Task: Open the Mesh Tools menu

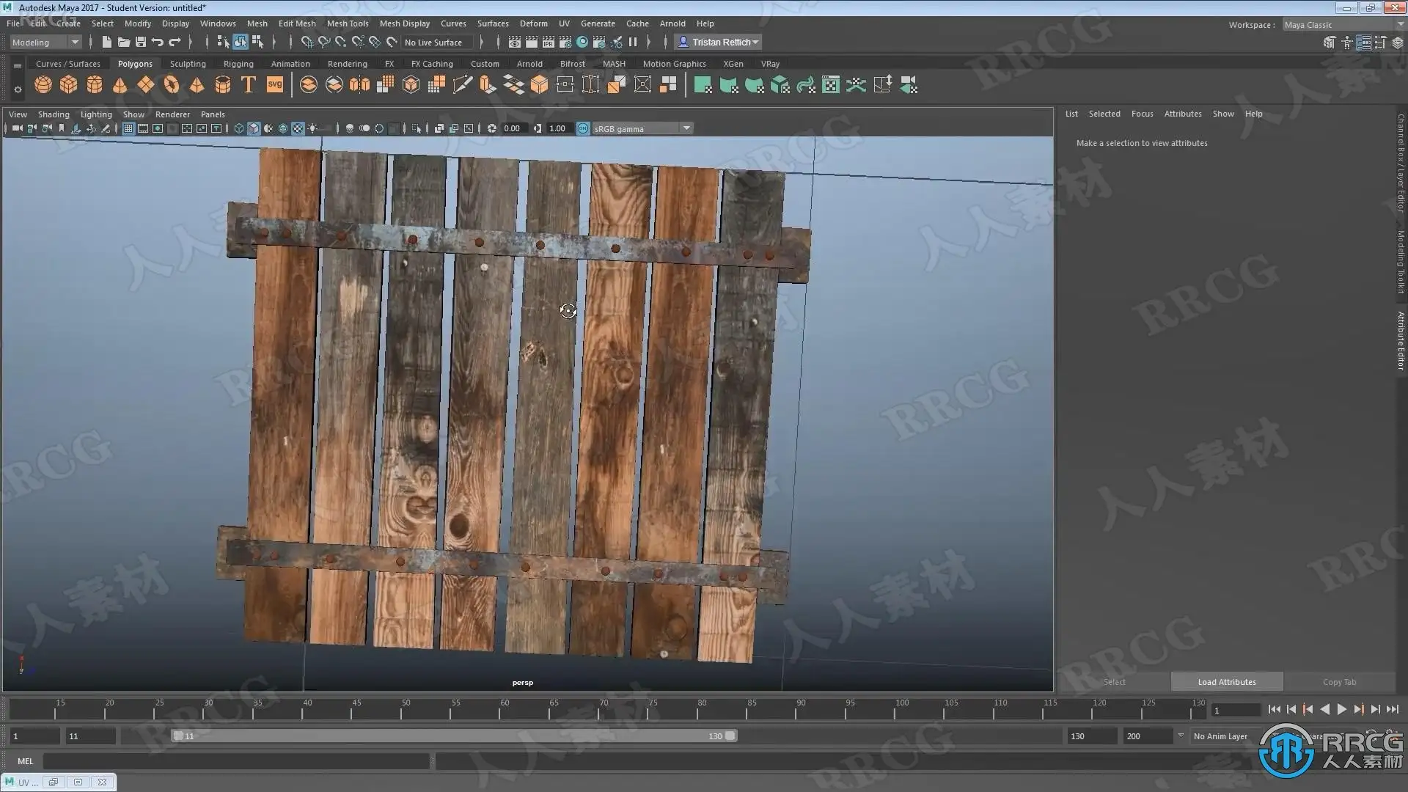Action: coord(348,23)
